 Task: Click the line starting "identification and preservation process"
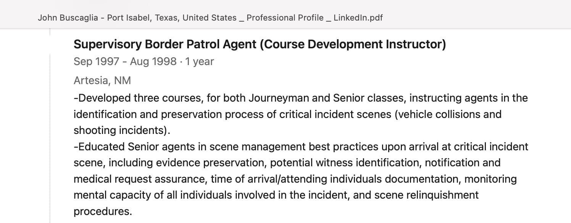287,115
